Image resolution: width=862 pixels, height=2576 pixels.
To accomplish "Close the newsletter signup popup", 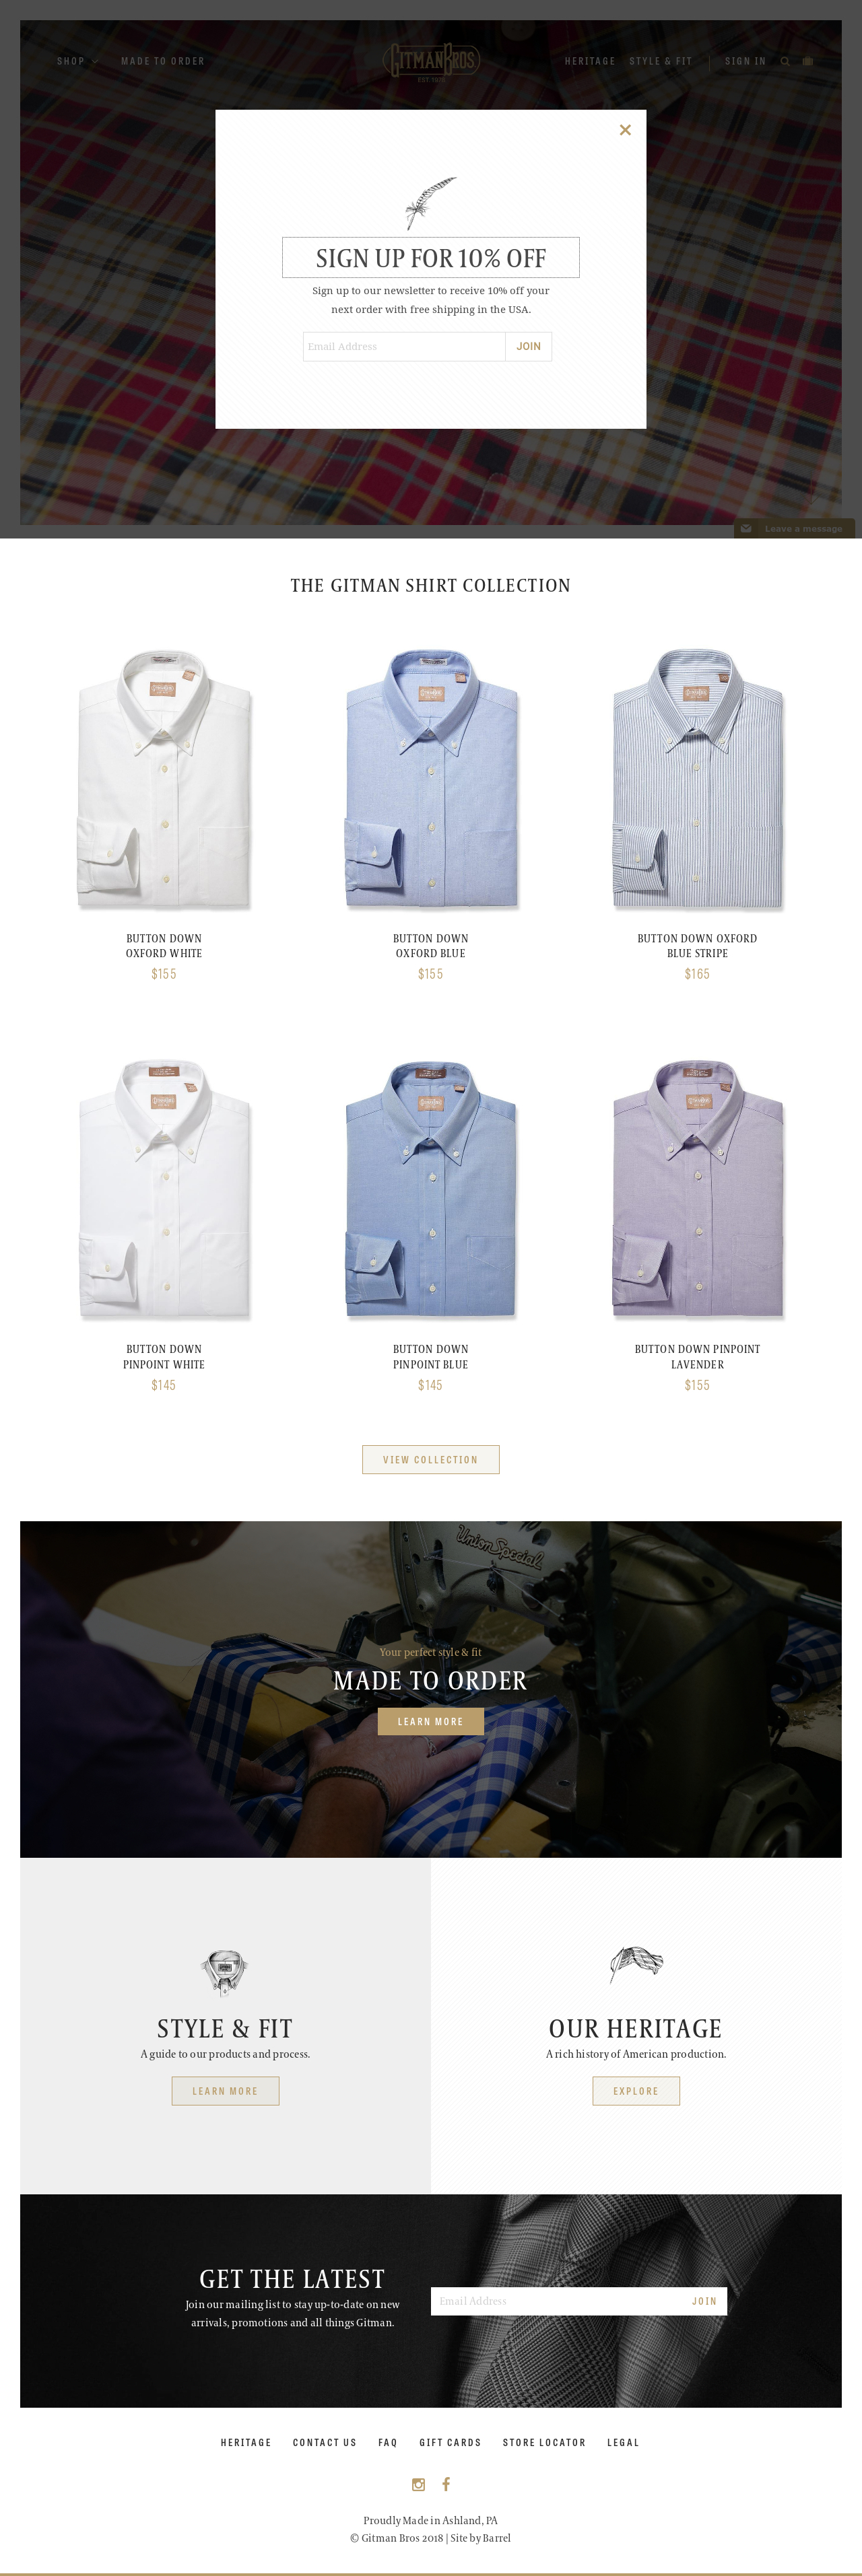I will click(625, 130).
